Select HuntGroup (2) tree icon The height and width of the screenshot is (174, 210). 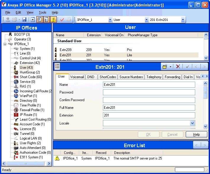click(16, 72)
